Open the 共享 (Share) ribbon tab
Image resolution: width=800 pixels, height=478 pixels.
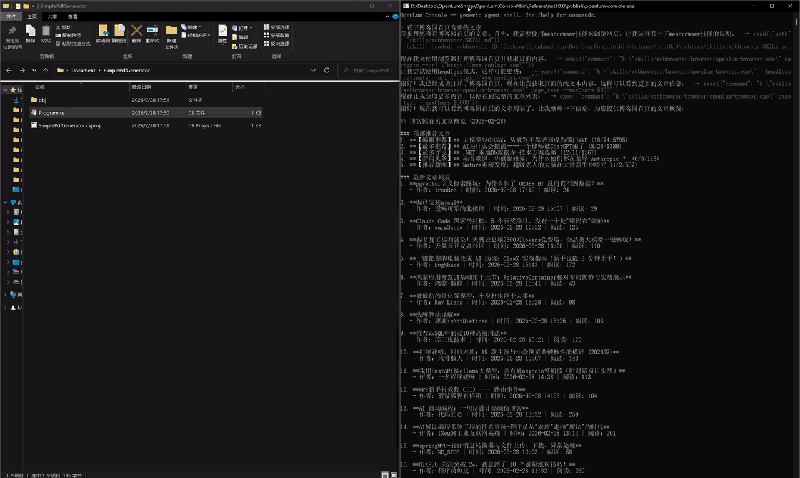(x=52, y=17)
